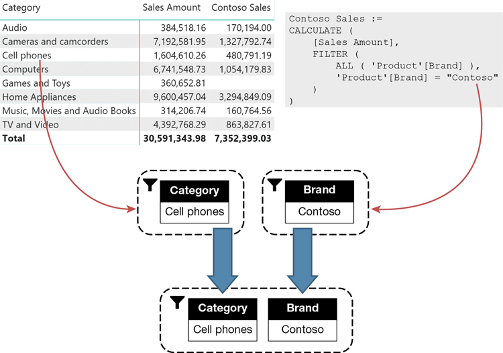Click the Cameras and camcorders row label
This screenshot has width=503, height=353.
pos(55,42)
